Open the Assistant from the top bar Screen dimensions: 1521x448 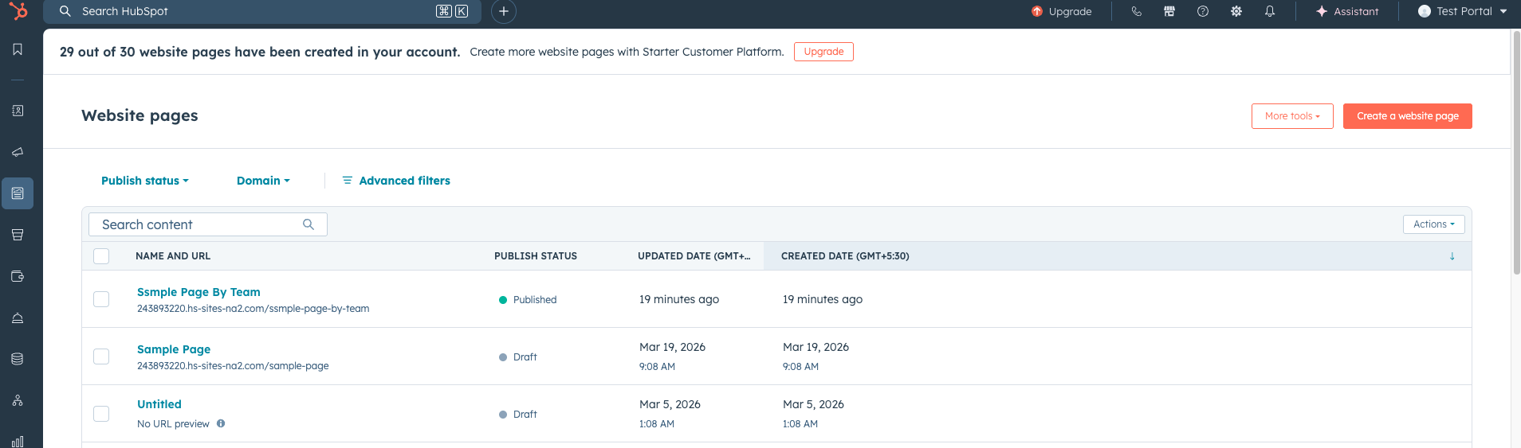pos(1347,11)
